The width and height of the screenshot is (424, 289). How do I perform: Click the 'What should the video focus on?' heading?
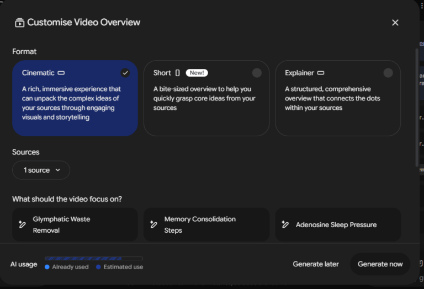67,199
